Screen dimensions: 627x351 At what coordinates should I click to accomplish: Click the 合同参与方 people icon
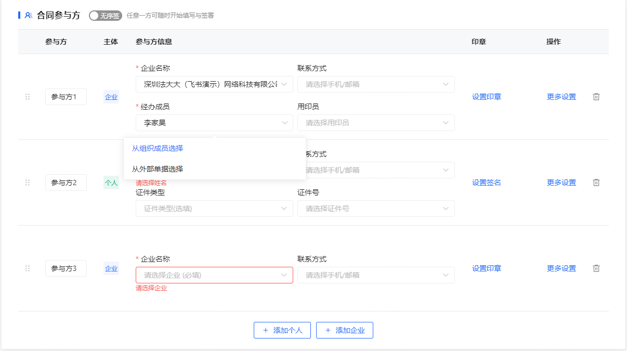[29, 16]
